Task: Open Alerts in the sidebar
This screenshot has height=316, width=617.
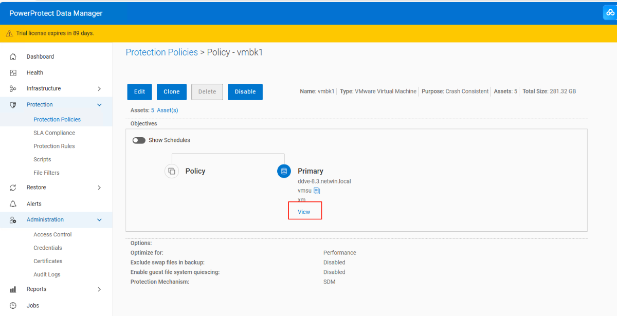Action: pos(34,204)
